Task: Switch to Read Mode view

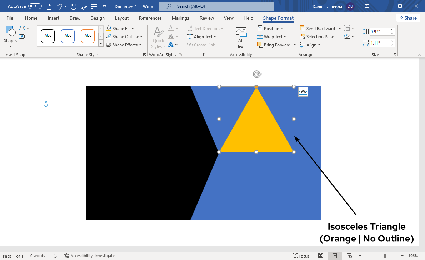Action: point(321,256)
